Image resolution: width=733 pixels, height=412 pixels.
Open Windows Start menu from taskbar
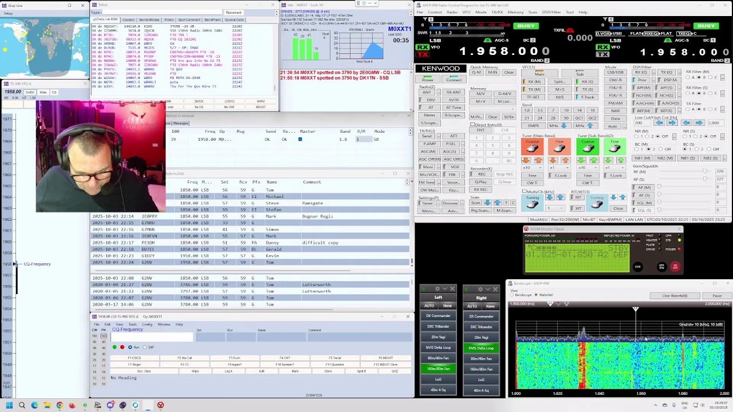[9, 405]
